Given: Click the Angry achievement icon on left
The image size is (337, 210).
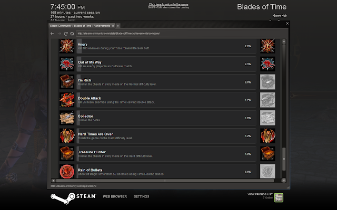Looking at the screenshot, I should pos(67,46).
